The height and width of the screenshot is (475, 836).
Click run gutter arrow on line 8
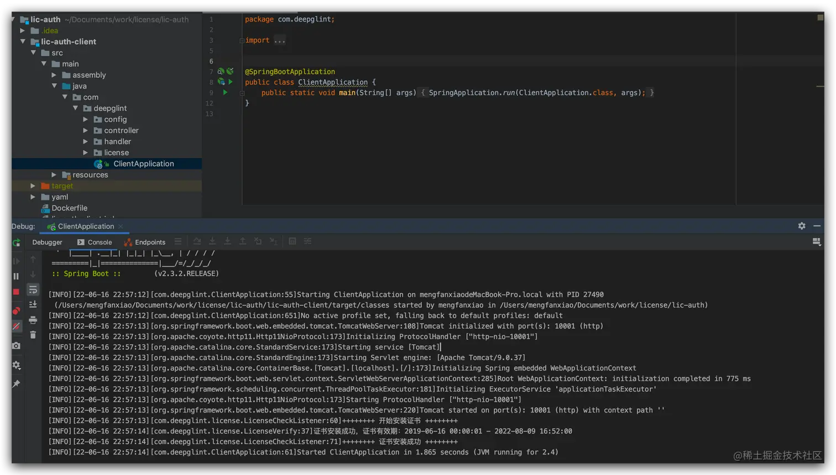[231, 82]
